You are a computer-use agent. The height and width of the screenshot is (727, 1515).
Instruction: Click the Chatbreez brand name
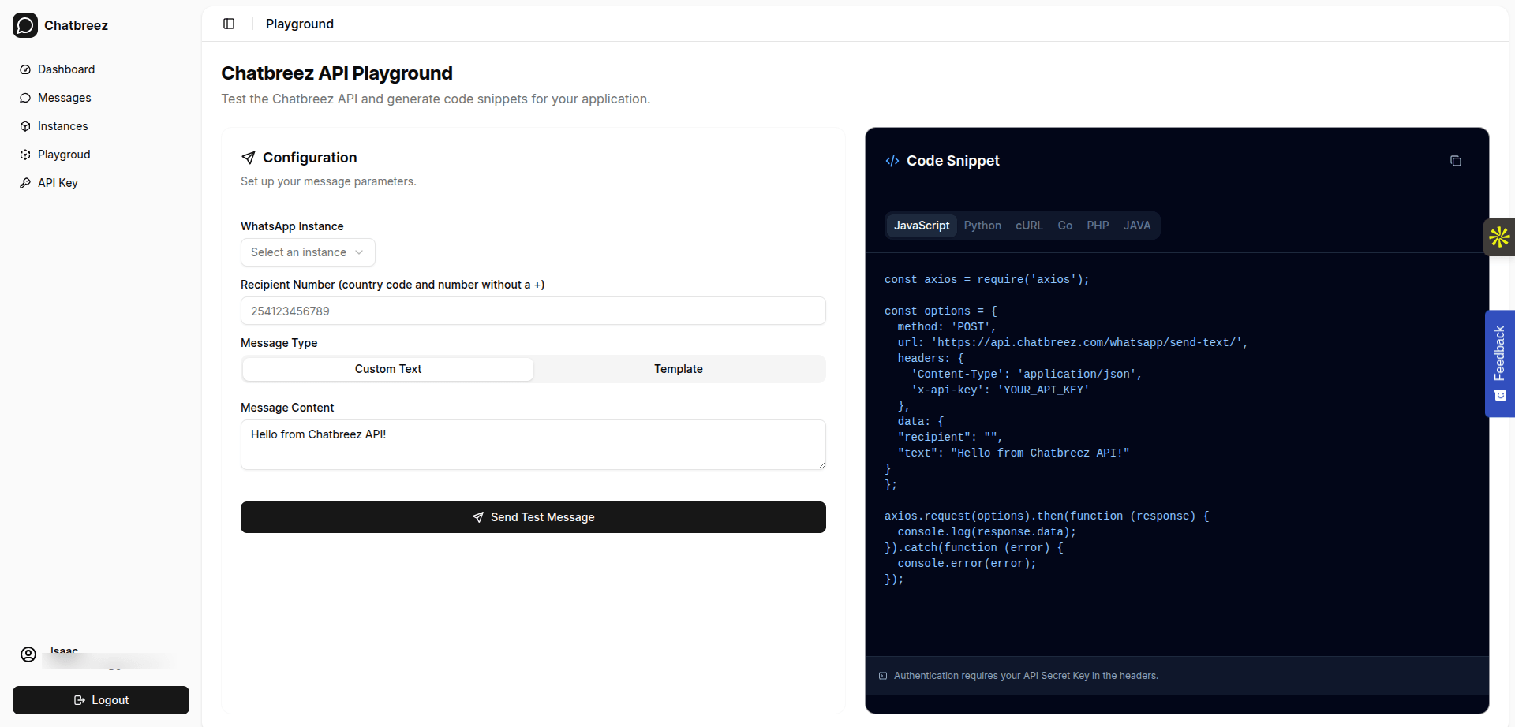coord(76,25)
